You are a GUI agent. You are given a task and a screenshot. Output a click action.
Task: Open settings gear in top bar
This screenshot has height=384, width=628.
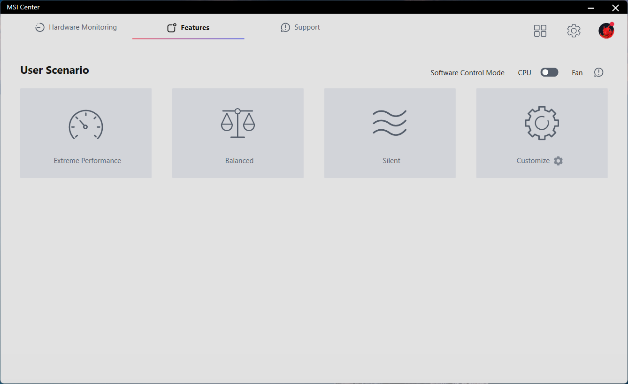tap(574, 31)
